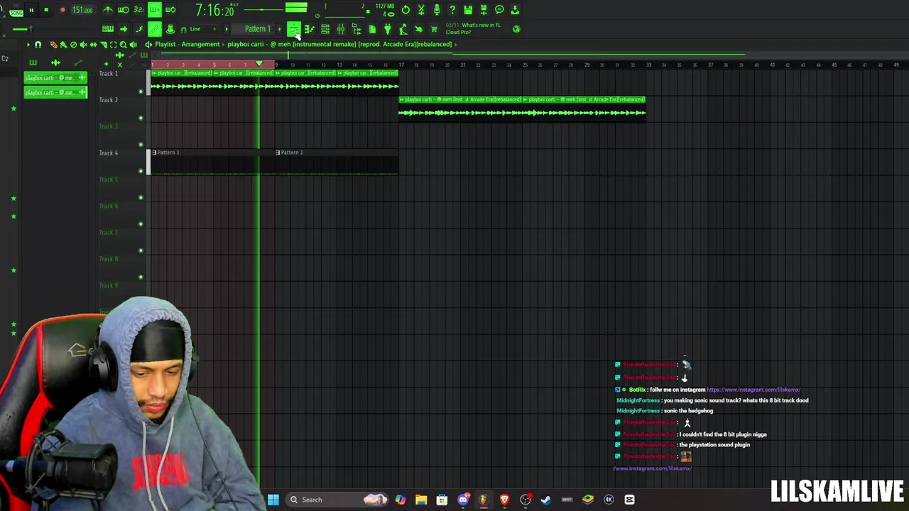Mute Track 2 using its green dot
The image size is (909, 511).
click(141, 118)
